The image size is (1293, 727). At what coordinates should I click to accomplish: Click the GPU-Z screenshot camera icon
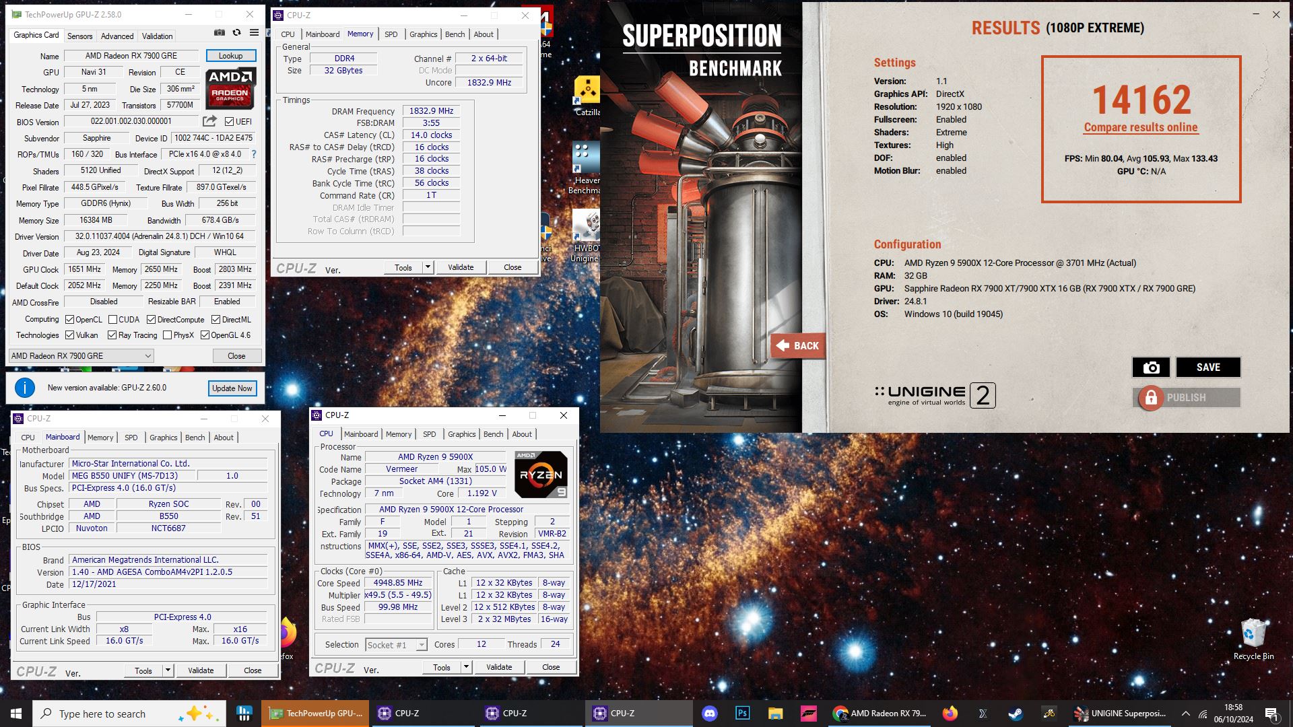tap(220, 32)
